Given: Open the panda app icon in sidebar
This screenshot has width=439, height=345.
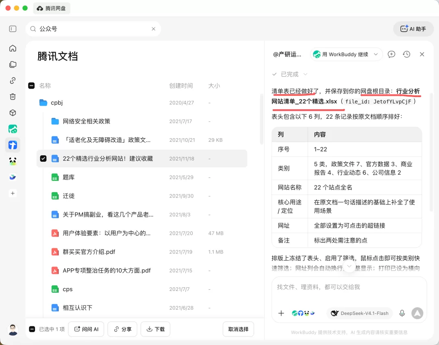Looking at the screenshot, I should click(x=13, y=161).
